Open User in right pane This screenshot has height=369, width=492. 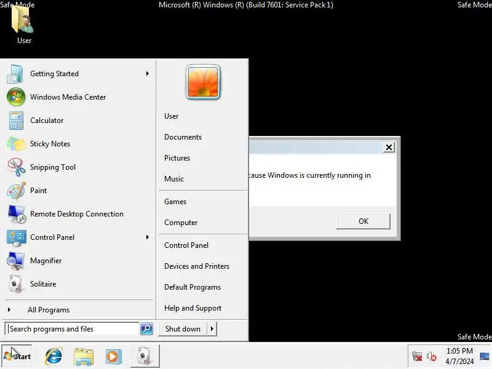[x=172, y=116]
